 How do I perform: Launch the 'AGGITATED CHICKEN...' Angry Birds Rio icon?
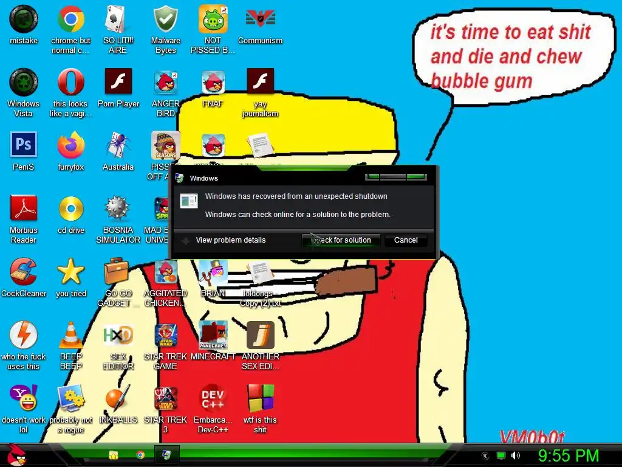click(165, 272)
